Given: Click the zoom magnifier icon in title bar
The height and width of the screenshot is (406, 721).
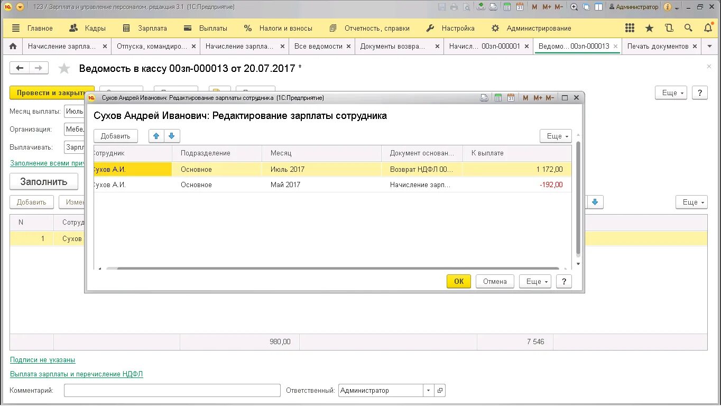Looking at the screenshot, I should coord(574,7).
